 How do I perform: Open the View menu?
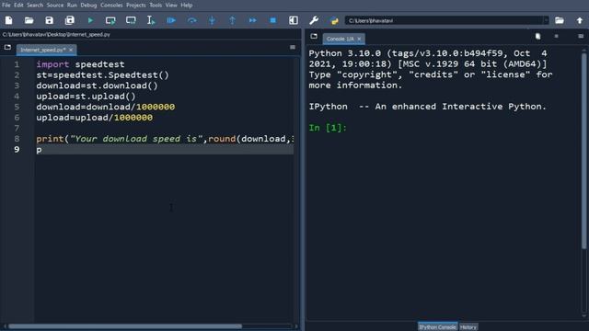point(171,6)
